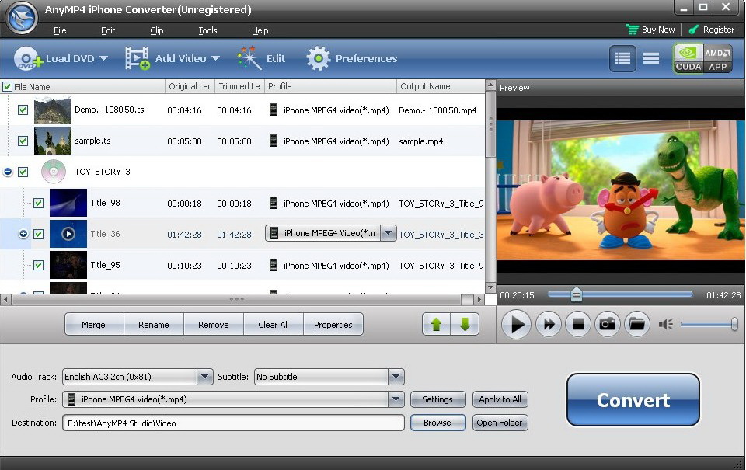Viewport: 746px width, 470px height.
Task: Click the Title_36 play thumbnail
Action: pos(68,234)
